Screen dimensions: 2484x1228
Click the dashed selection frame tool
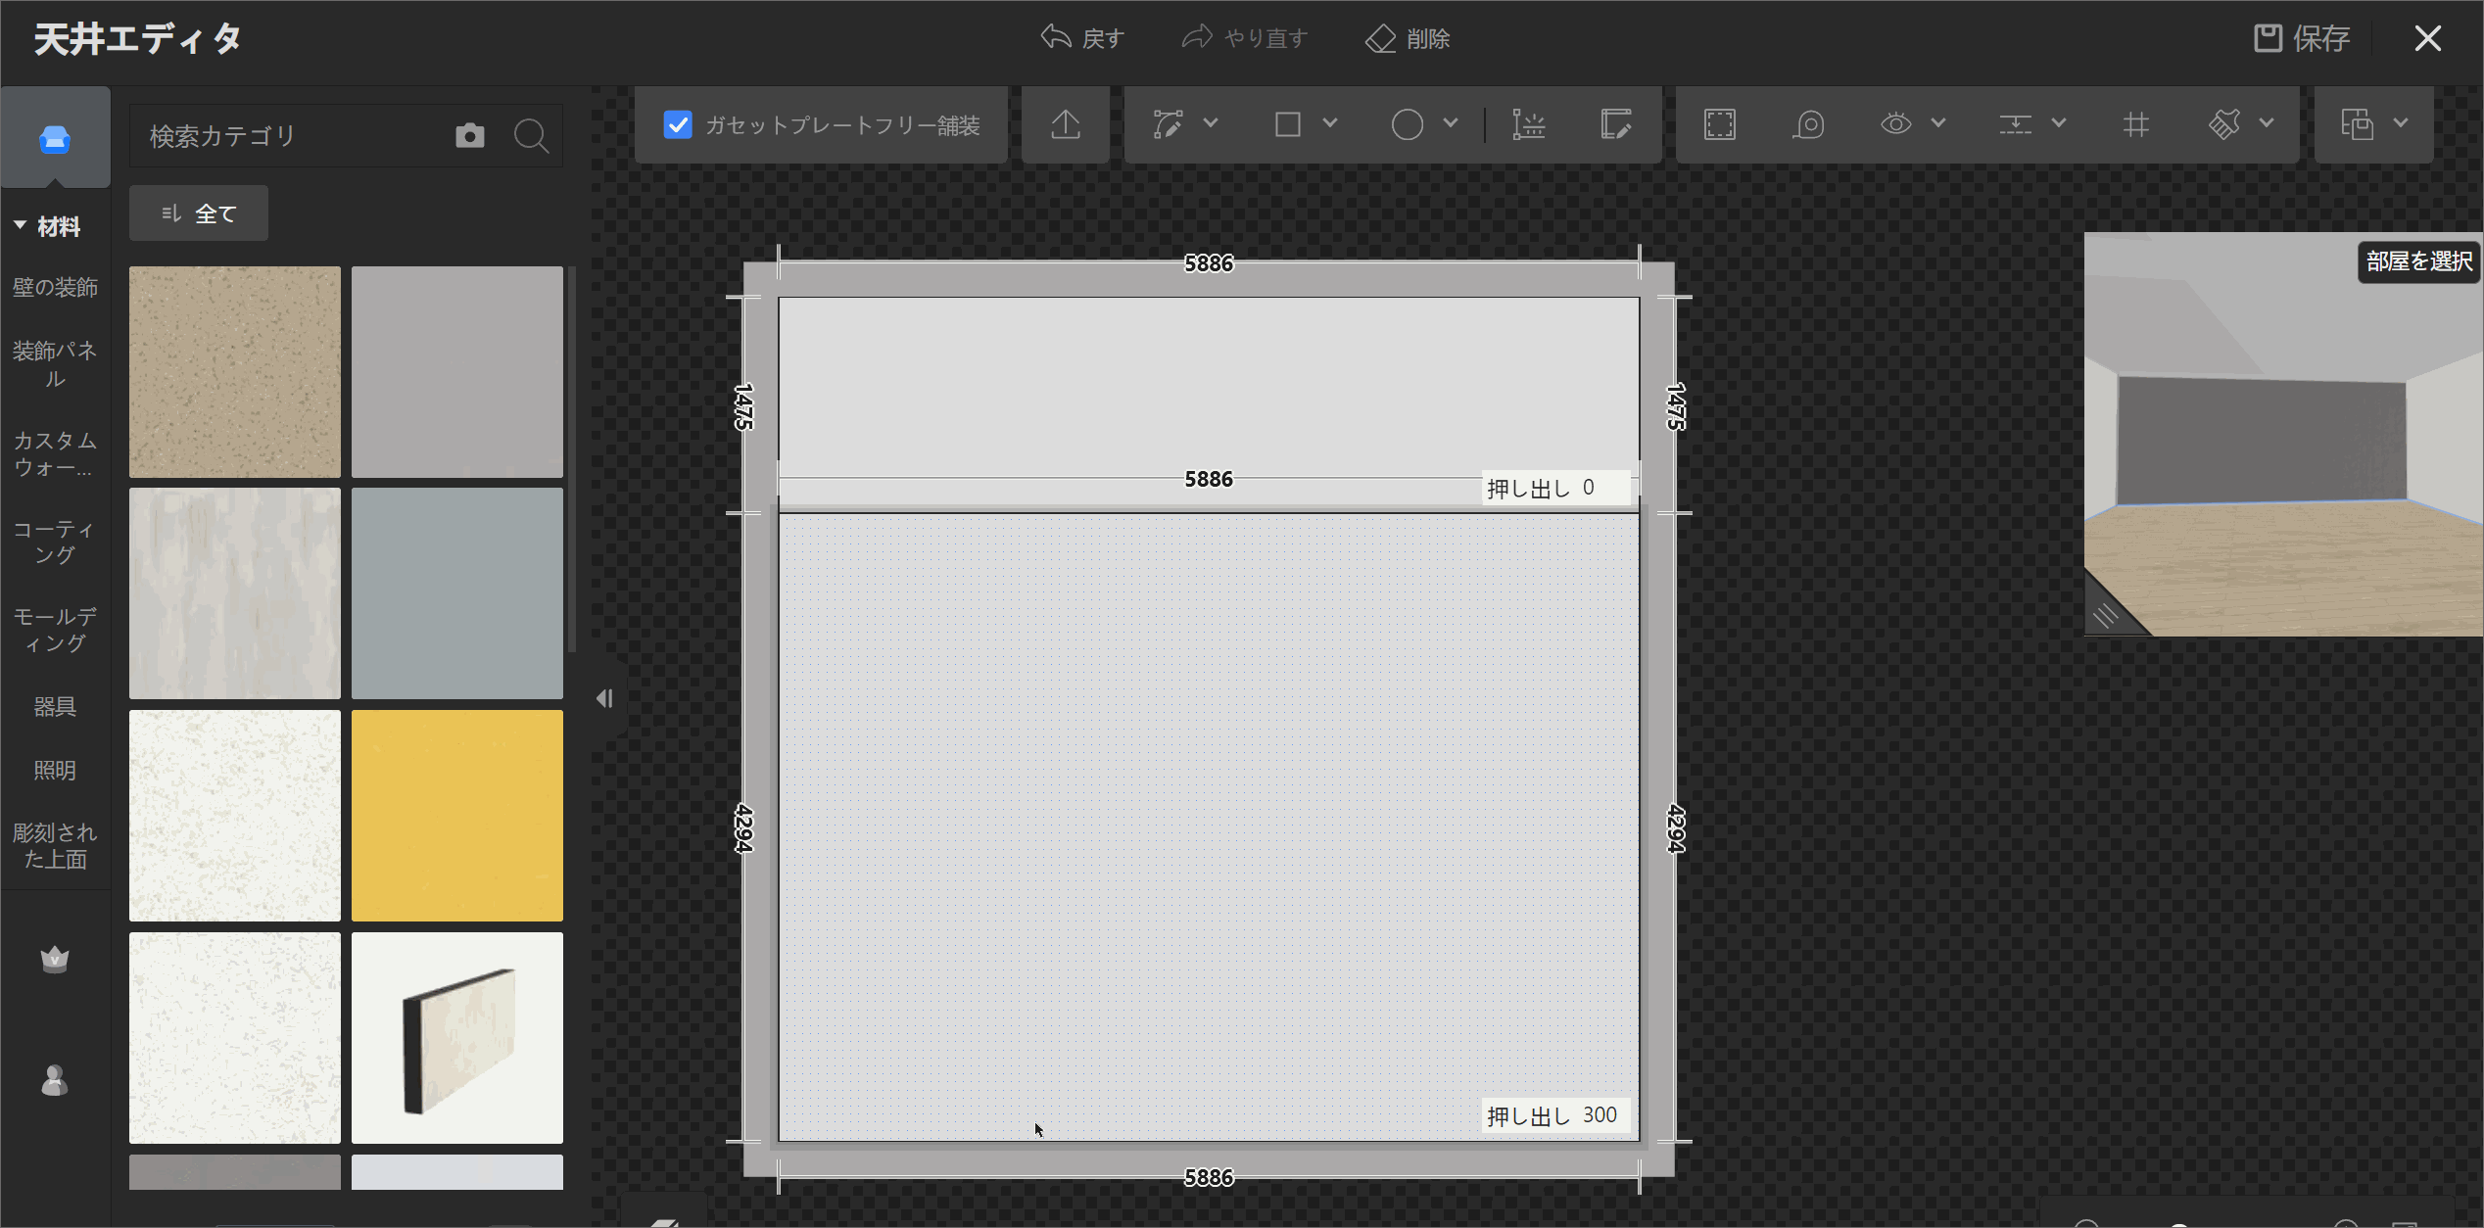point(1720,124)
